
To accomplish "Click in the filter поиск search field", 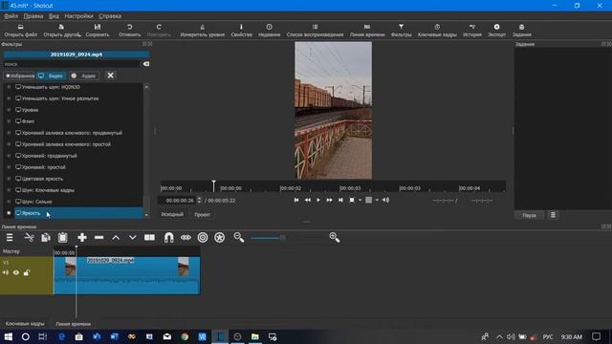I will point(72,64).
